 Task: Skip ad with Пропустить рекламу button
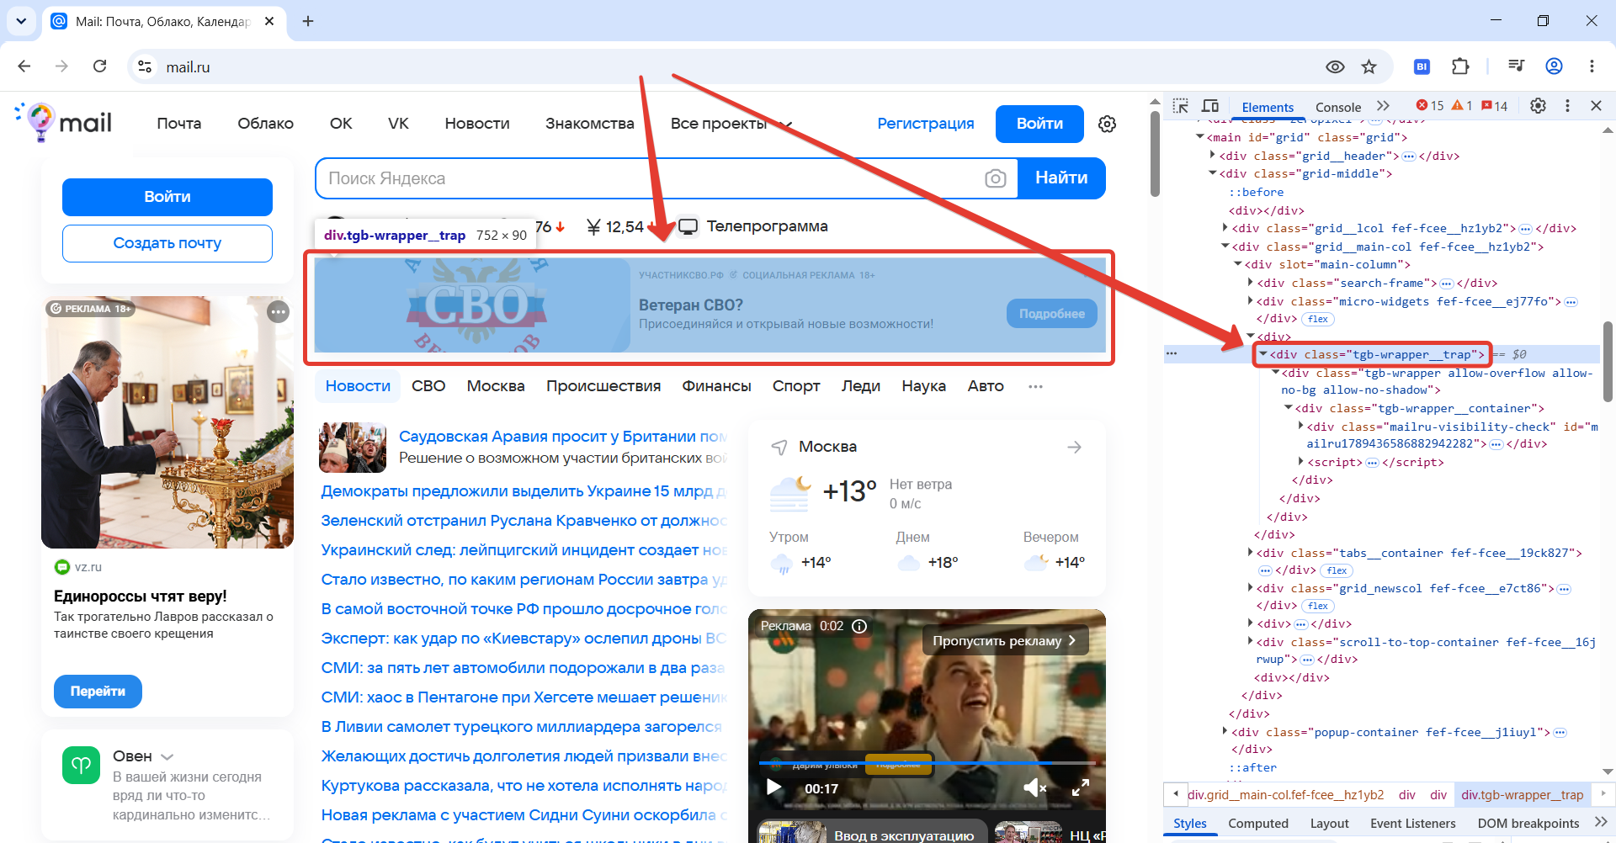(1005, 640)
